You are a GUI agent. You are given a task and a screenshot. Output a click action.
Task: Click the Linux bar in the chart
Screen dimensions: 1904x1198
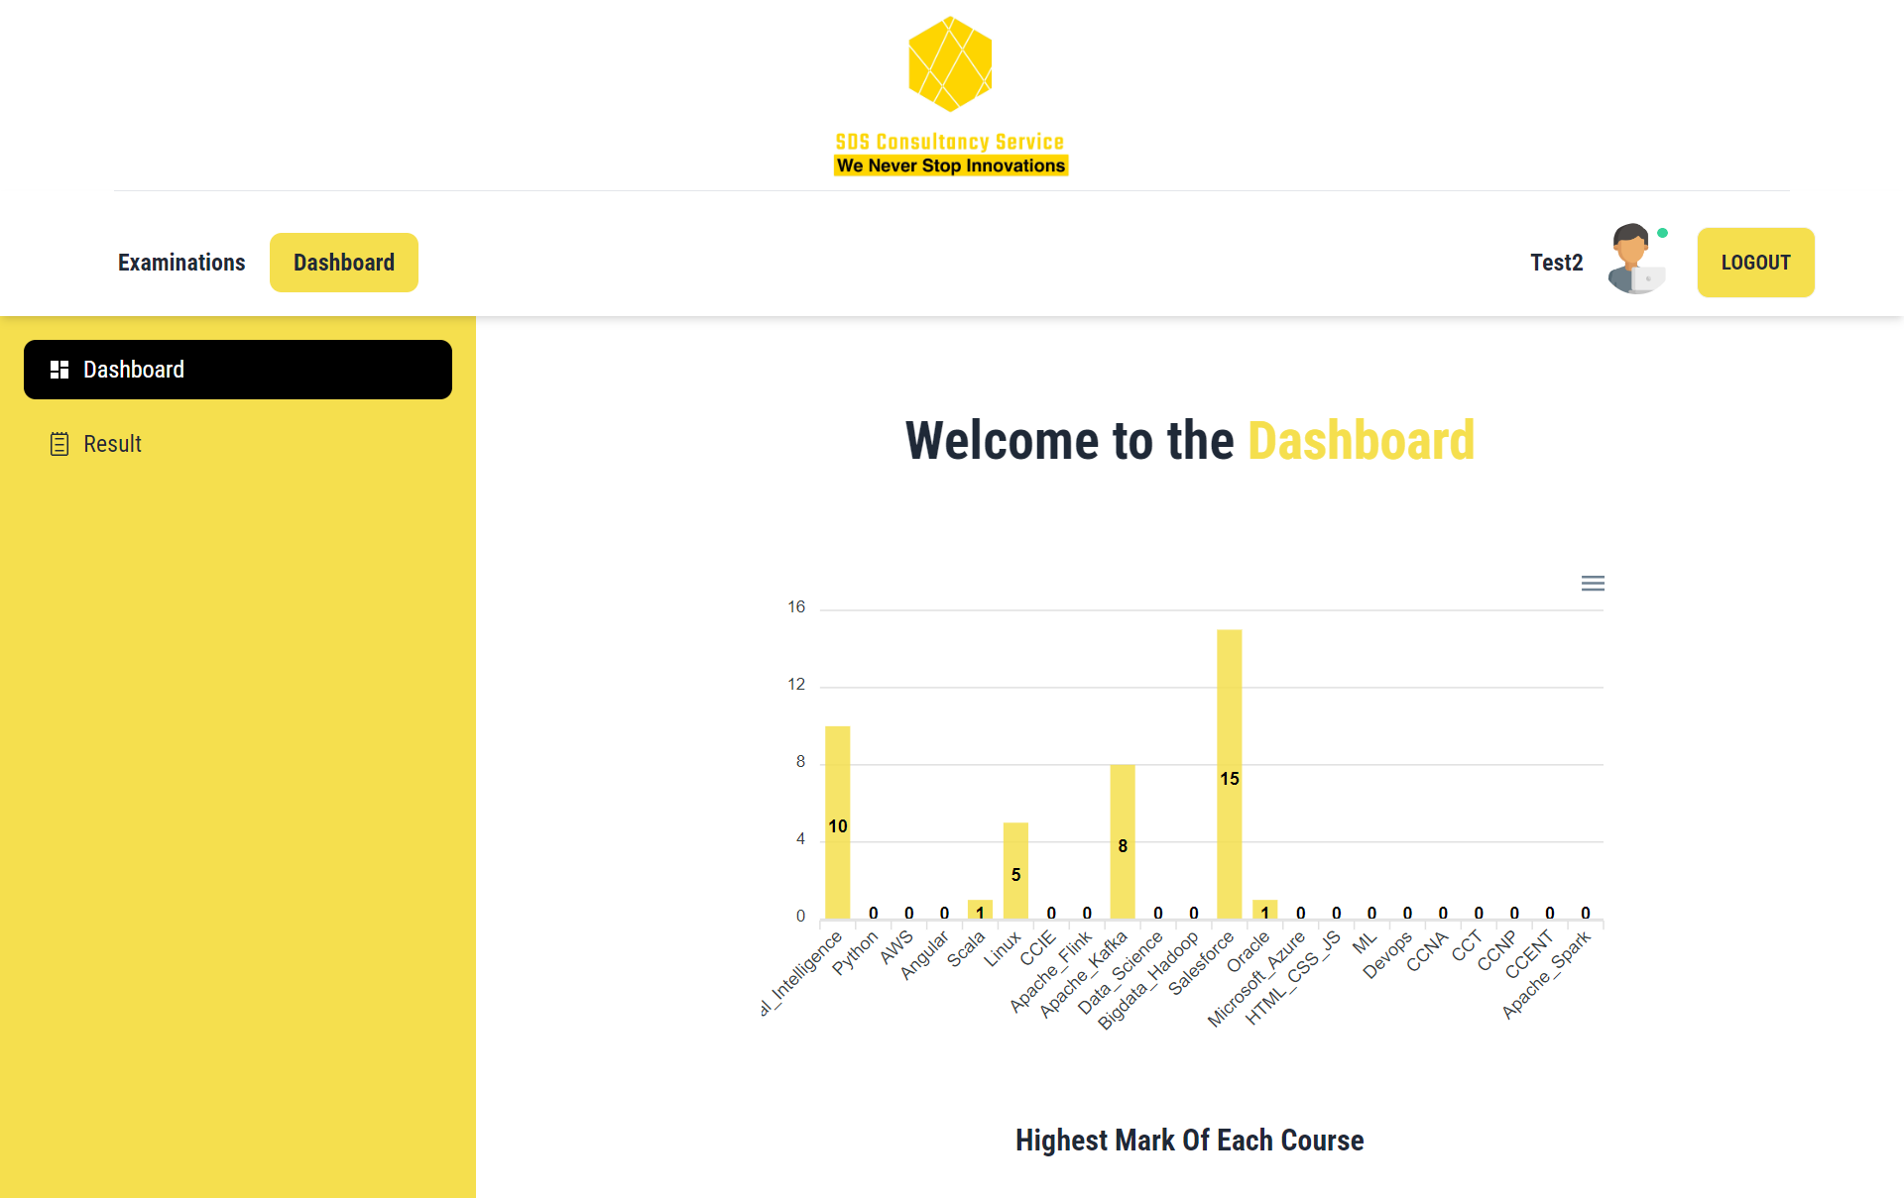pos(1012,856)
